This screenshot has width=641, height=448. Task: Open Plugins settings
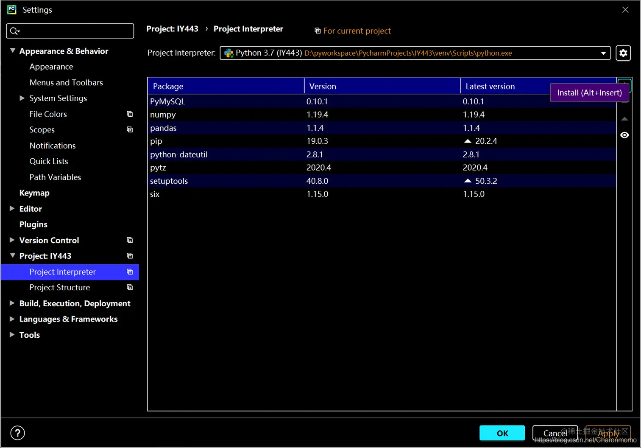point(33,224)
